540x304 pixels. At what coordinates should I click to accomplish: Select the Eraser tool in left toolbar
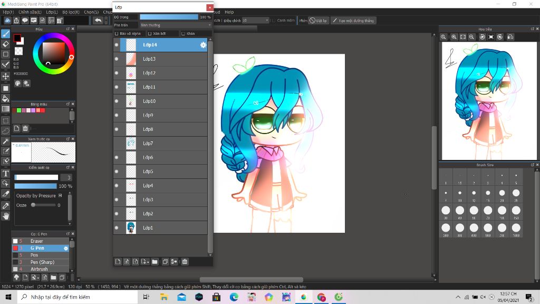[x=5, y=44]
